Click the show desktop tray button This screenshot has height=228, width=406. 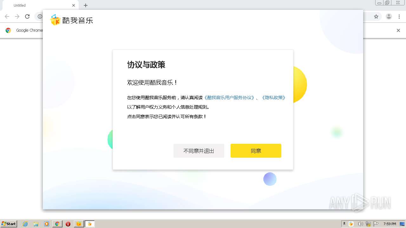pyautogui.click(x=402, y=224)
